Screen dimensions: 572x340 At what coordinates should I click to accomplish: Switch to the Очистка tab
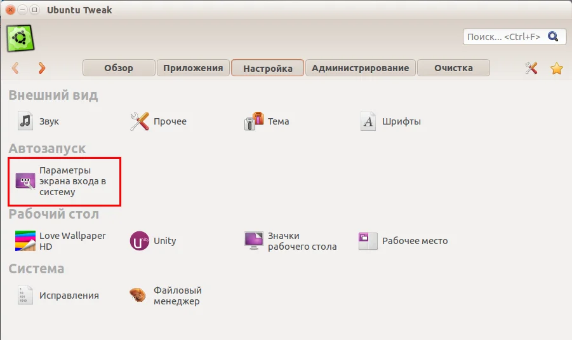pos(453,68)
